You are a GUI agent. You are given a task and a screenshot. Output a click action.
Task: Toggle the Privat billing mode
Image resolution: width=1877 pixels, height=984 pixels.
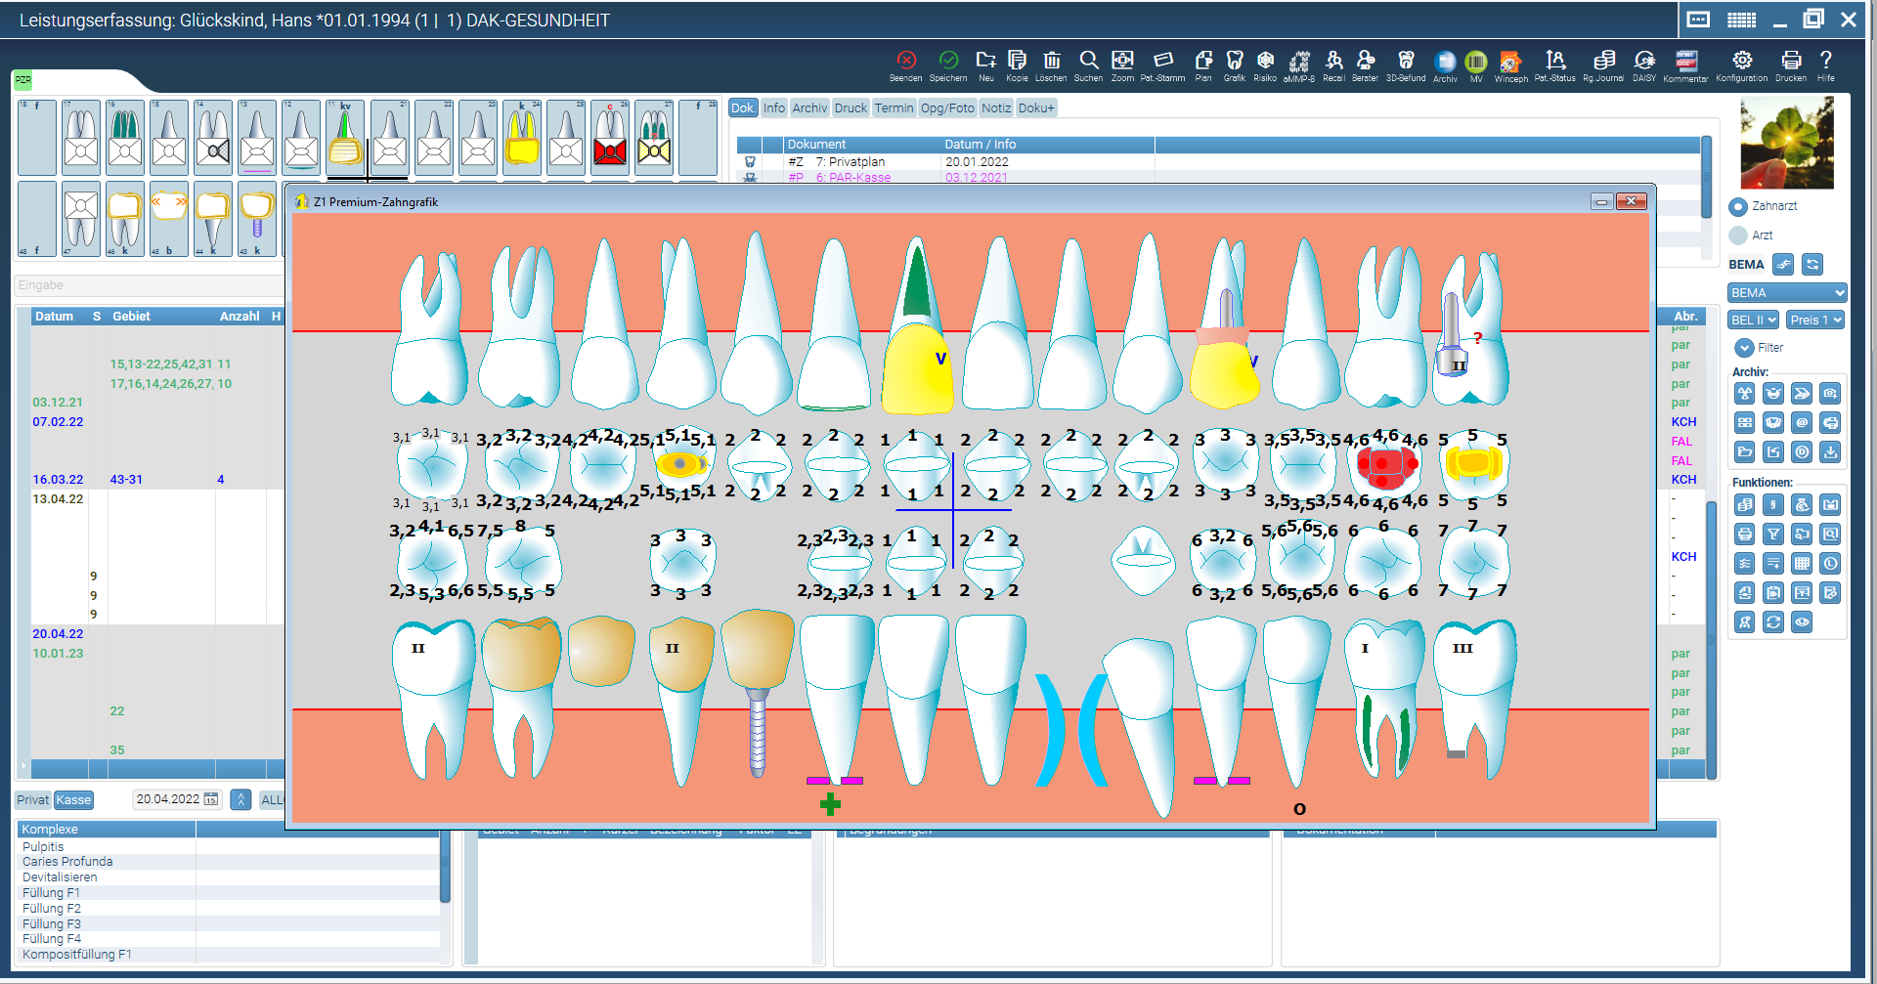click(x=32, y=799)
